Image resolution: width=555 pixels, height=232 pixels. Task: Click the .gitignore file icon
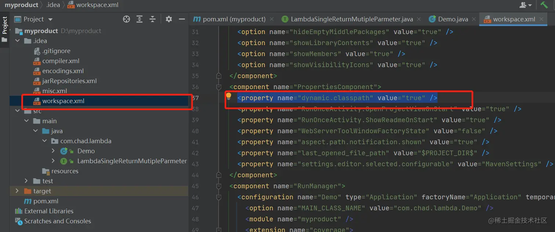(x=37, y=51)
